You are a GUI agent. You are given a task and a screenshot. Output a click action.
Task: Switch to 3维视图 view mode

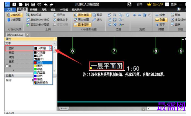(x=14, y=20)
